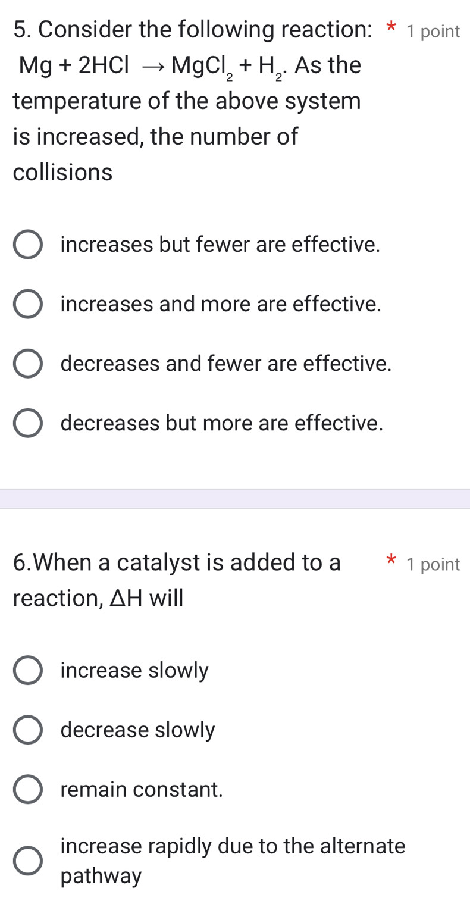Image resolution: width=470 pixels, height=904 pixels.
Task: Click the red required asterisk on question 6
Action: point(391,560)
